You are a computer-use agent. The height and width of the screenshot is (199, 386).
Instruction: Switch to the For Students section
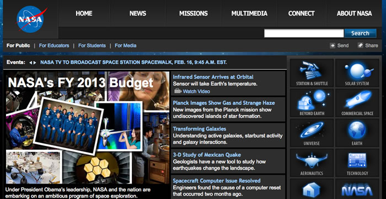92,45
